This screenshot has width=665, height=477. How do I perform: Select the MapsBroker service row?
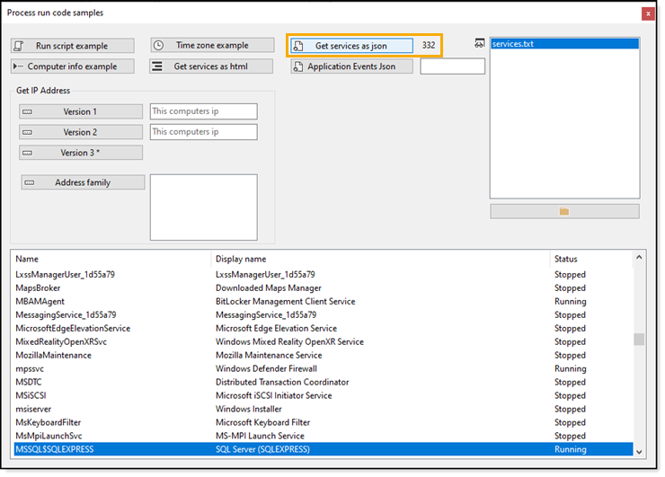click(324, 288)
